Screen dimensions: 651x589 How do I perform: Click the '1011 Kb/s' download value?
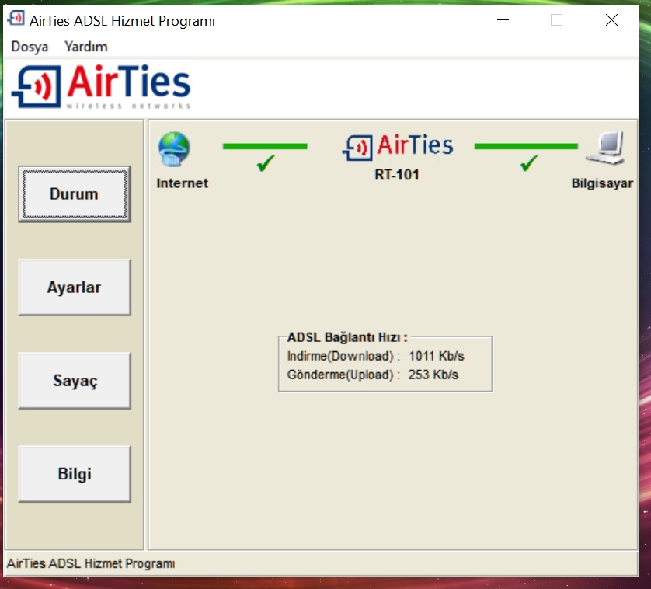(437, 356)
